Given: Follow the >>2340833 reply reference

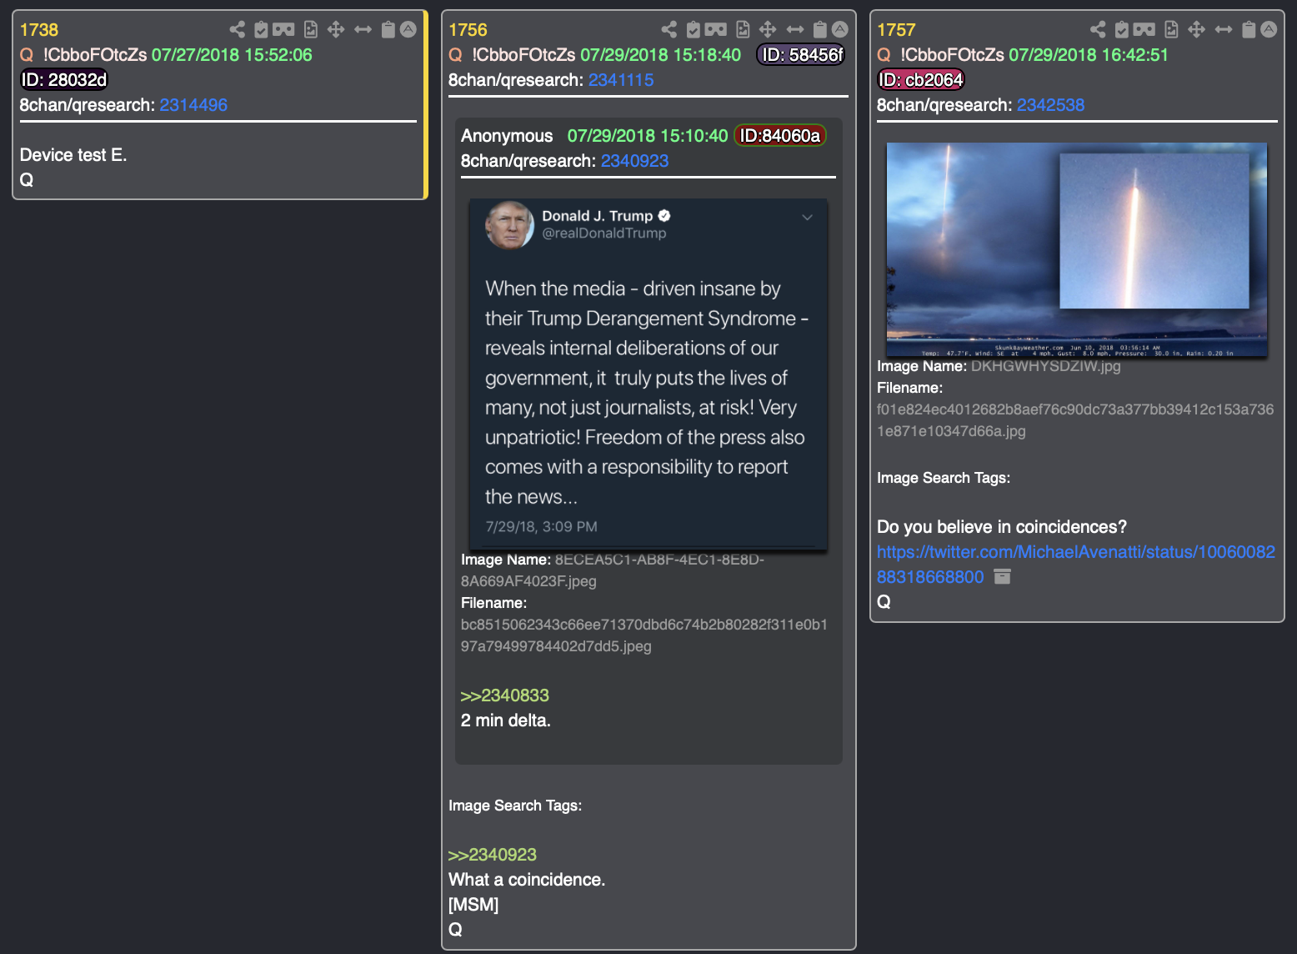Looking at the screenshot, I should pyautogui.click(x=504, y=695).
